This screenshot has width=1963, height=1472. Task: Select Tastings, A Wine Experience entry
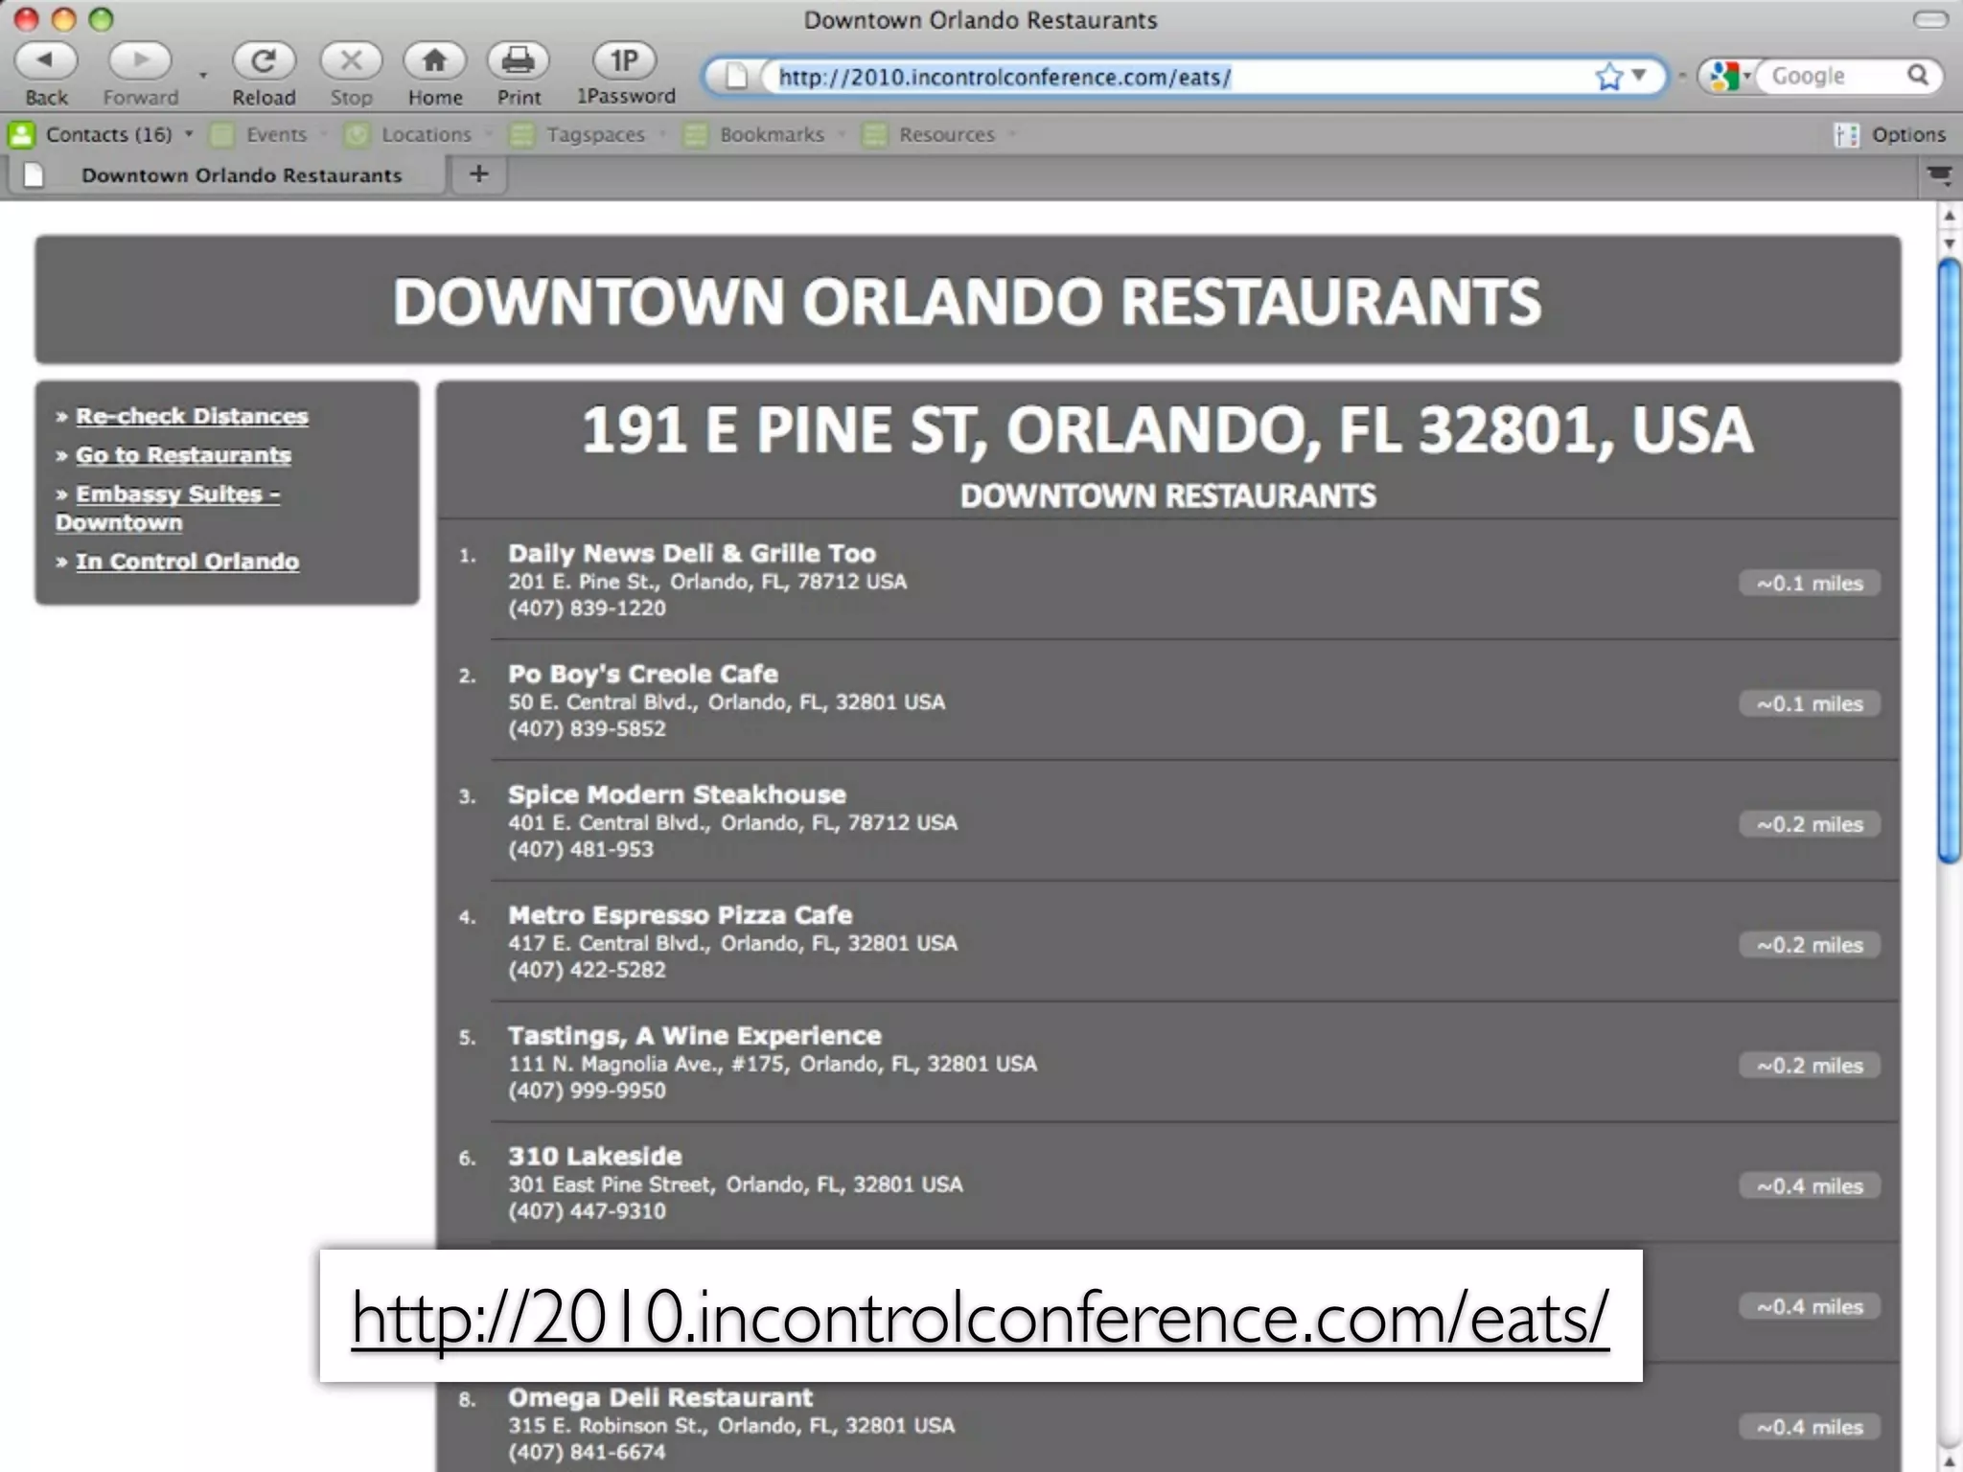pos(694,1036)
